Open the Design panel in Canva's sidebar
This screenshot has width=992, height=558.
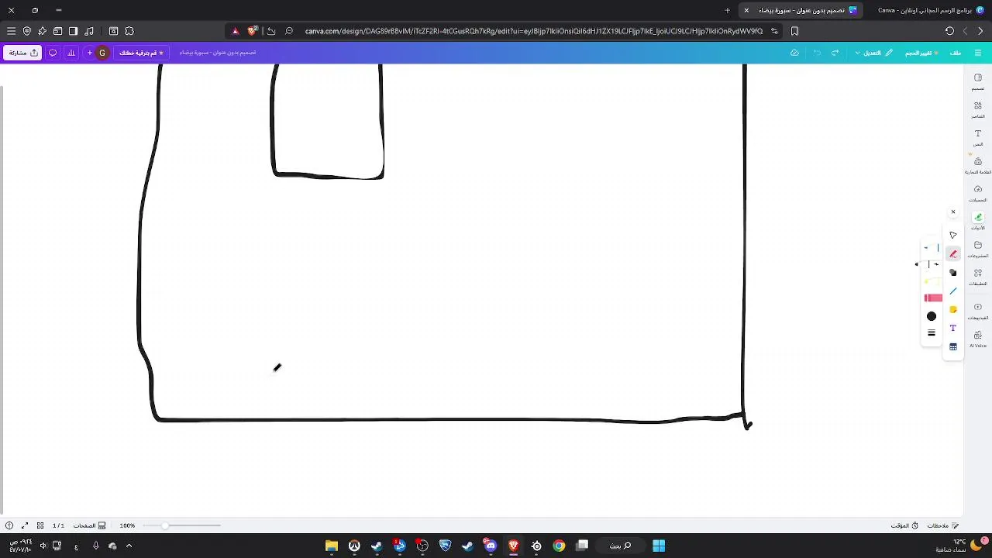coord(978,81)
